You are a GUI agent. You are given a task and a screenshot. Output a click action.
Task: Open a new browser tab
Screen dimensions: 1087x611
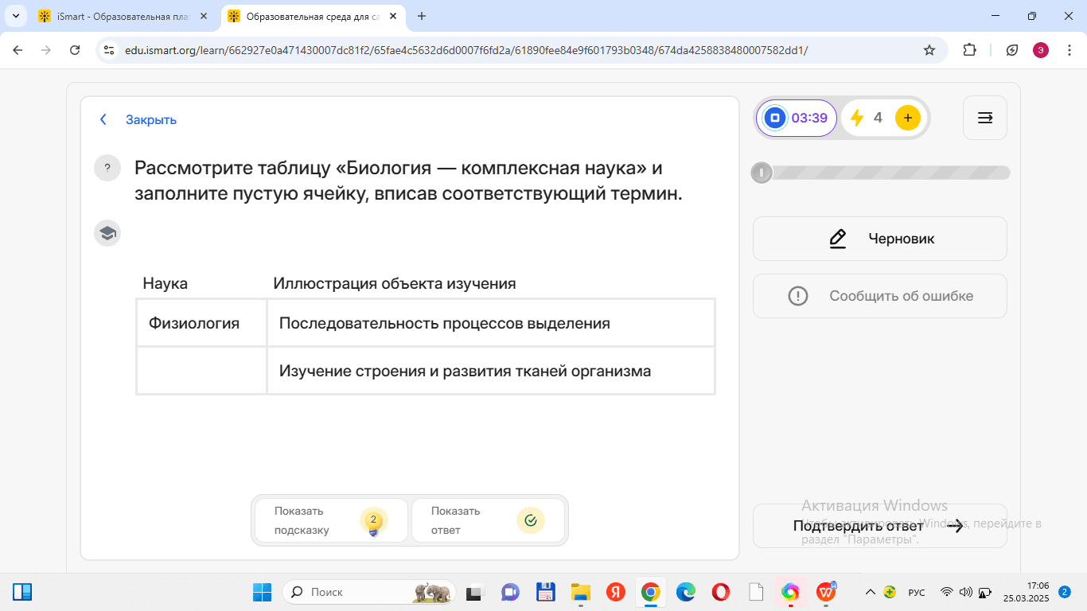coord(422,16)
